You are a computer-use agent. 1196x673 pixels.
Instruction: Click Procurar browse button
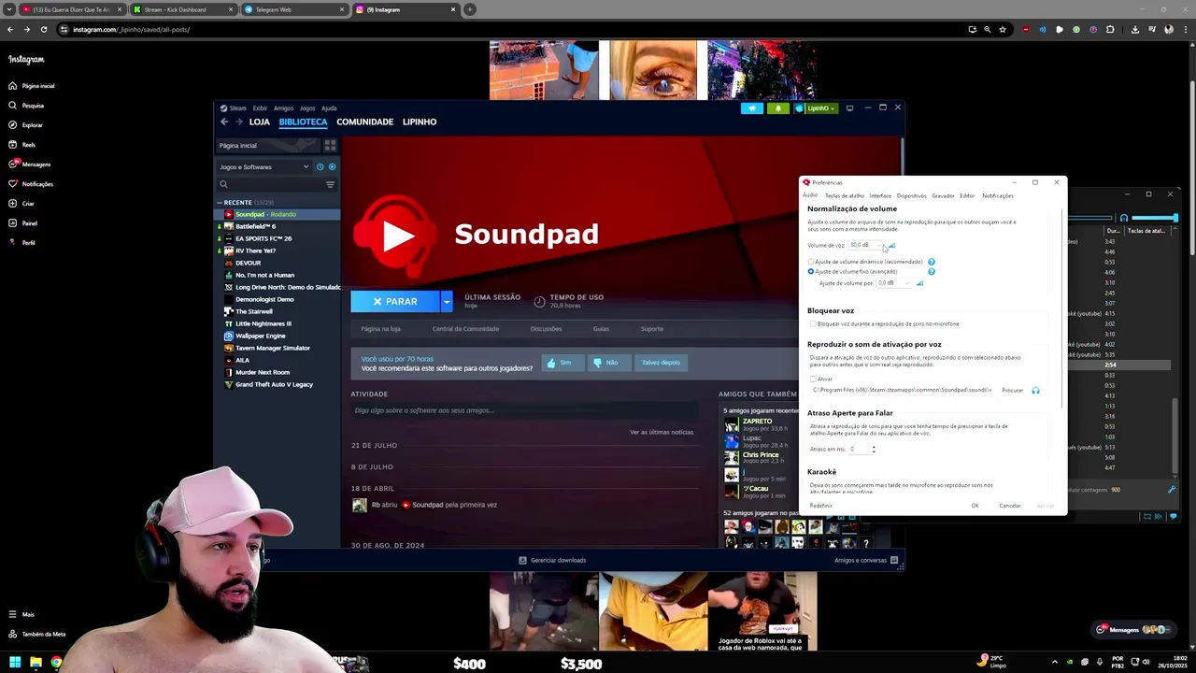click(x=1013, y=390)
